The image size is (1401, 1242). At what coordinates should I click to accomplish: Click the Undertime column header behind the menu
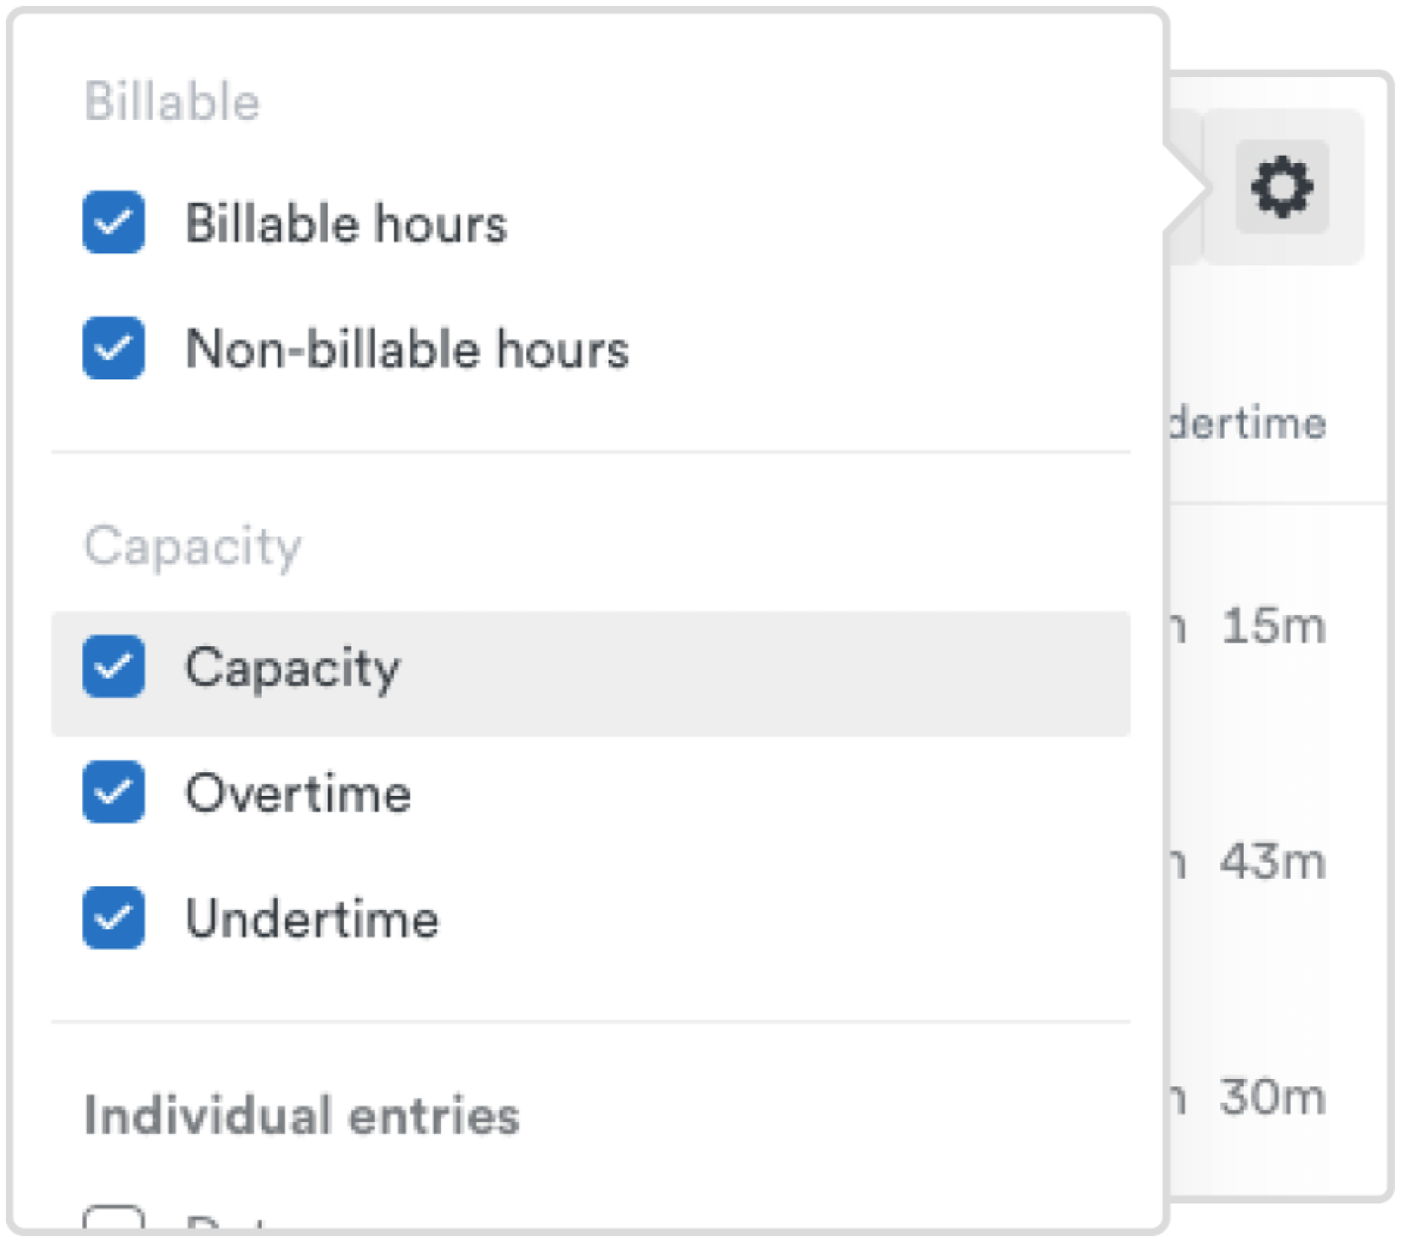click(1247, 424)
